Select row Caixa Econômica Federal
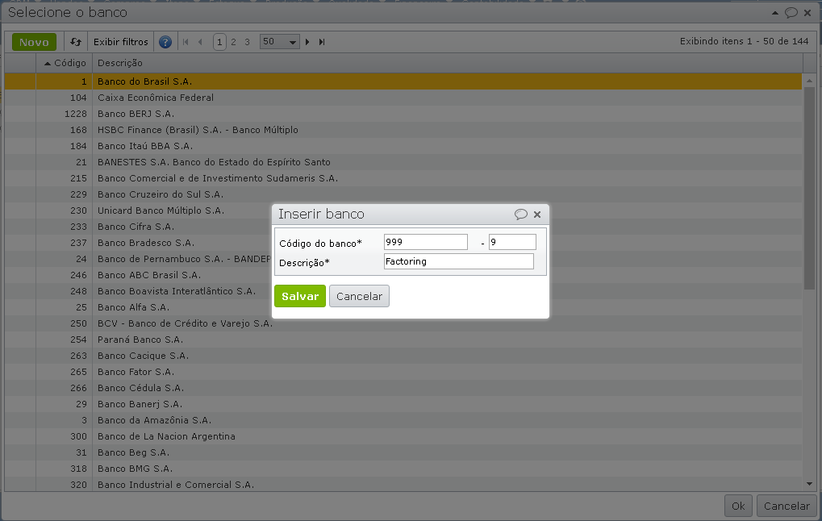822x521 pixels. [x=403, y=98]
